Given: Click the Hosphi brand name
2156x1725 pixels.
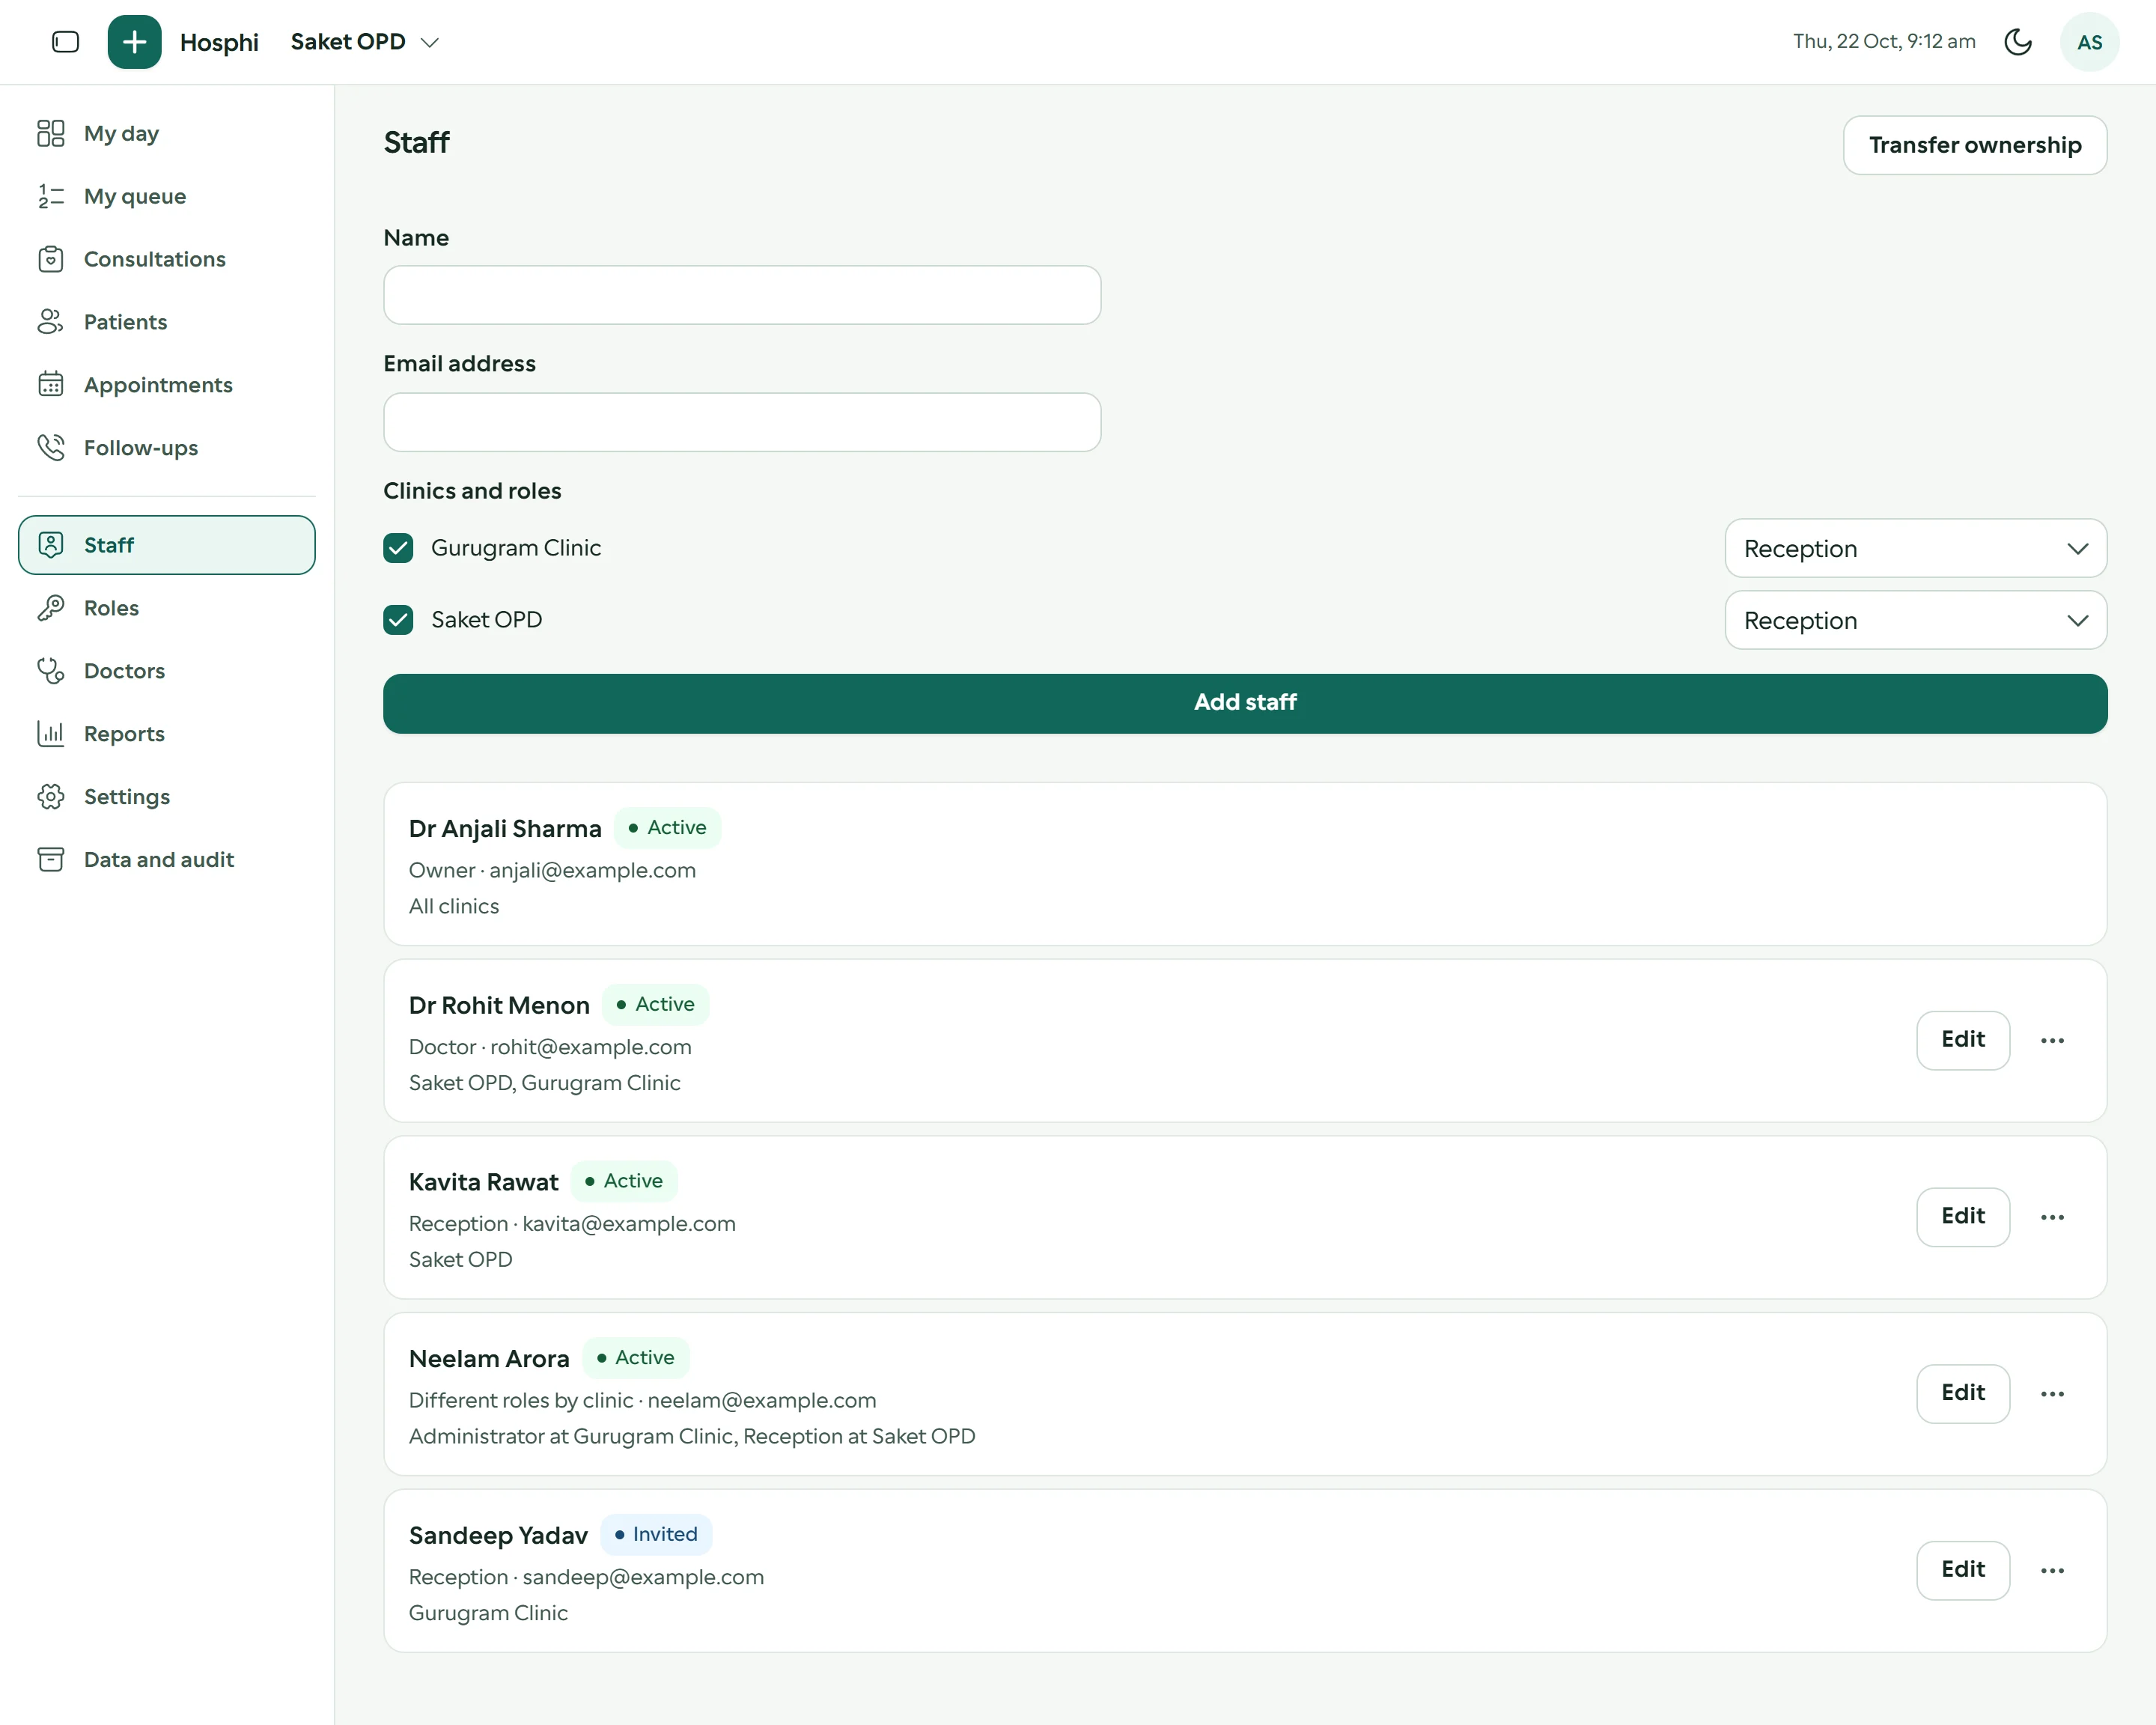Looking at the screenshot, I should tap(219, 42).
